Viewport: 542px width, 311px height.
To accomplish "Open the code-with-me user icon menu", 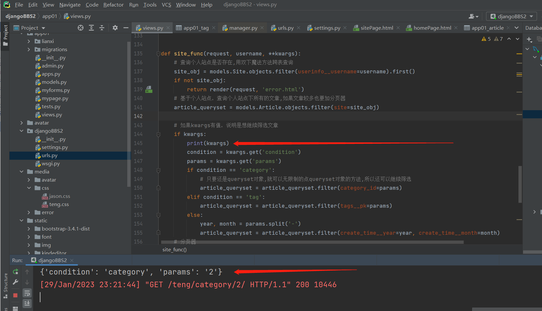I will [x=473, y=16].
